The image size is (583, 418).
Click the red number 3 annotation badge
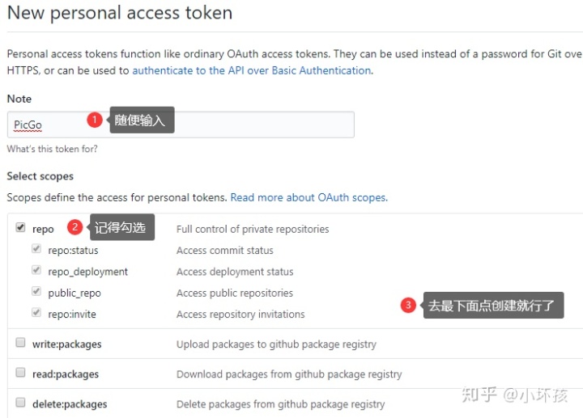(x=409, y=305)
